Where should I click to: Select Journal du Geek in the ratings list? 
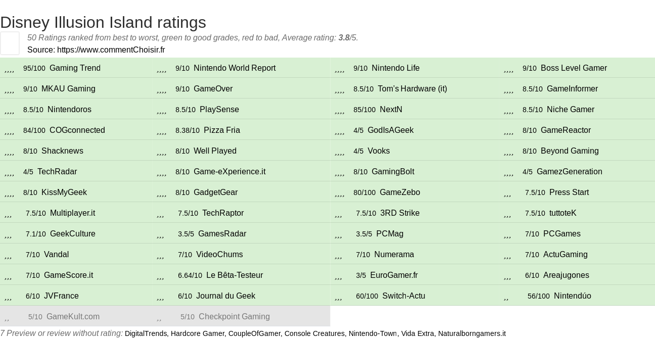click(x=225, y=296)
